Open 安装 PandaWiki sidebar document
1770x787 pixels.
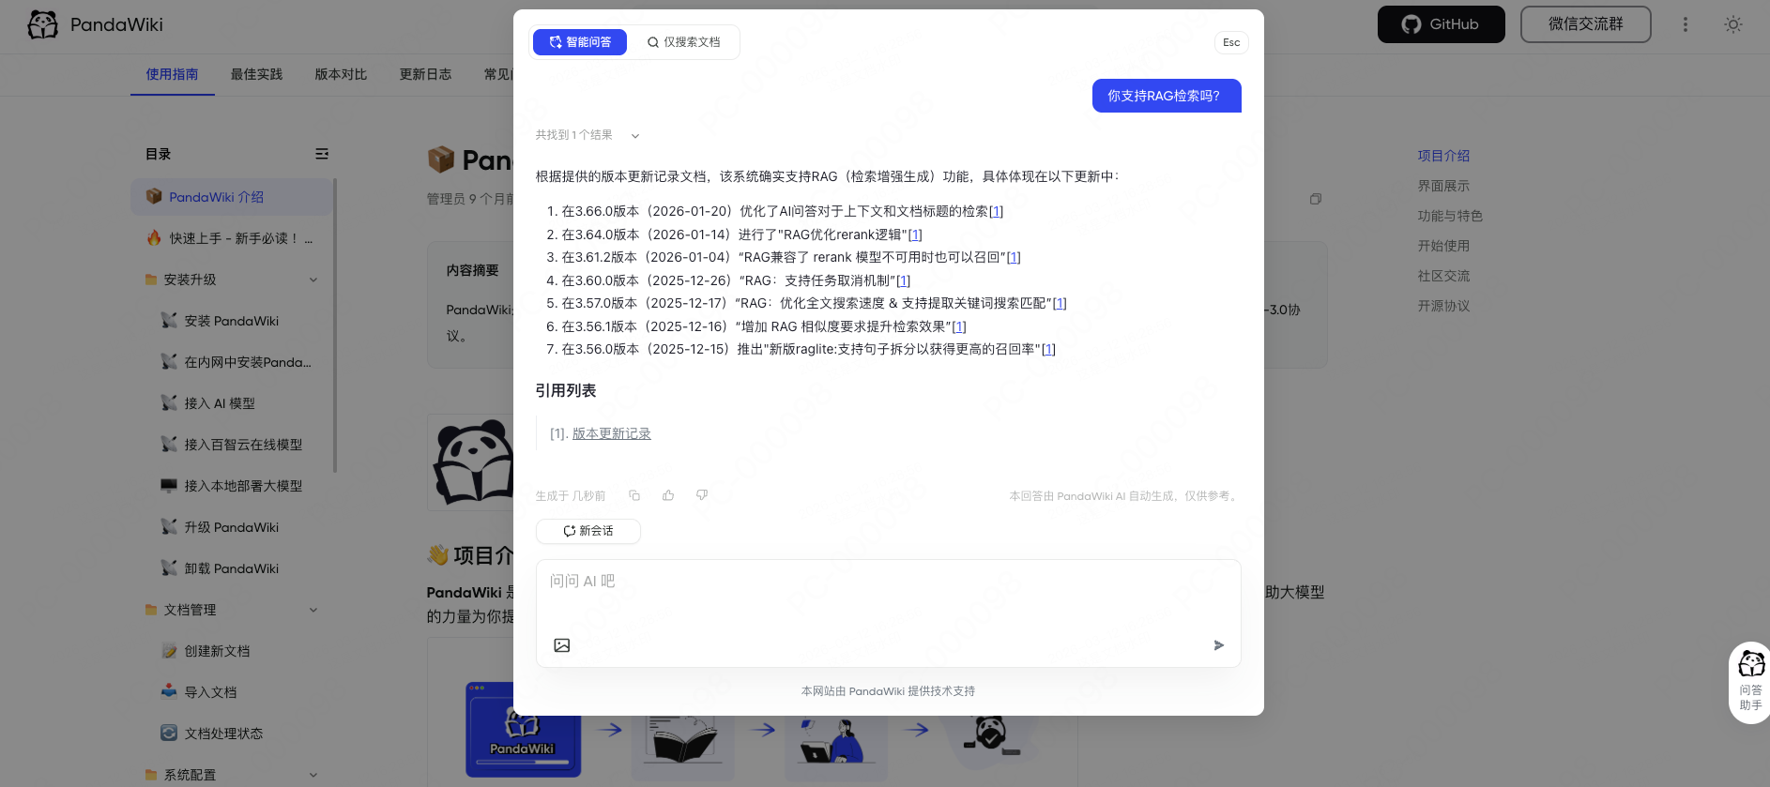click(231, 321)
